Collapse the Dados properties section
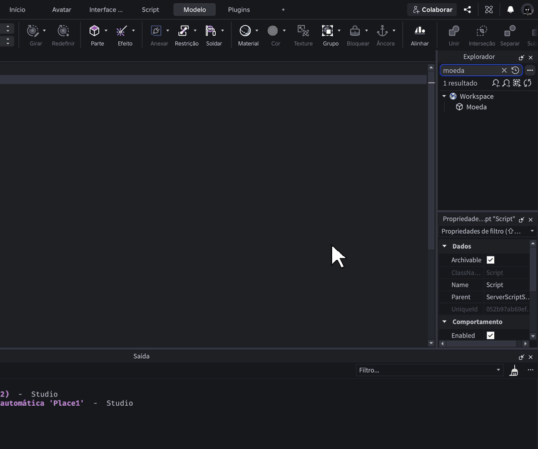The width and height of the screenshot is (538, 449). point(445,246)
